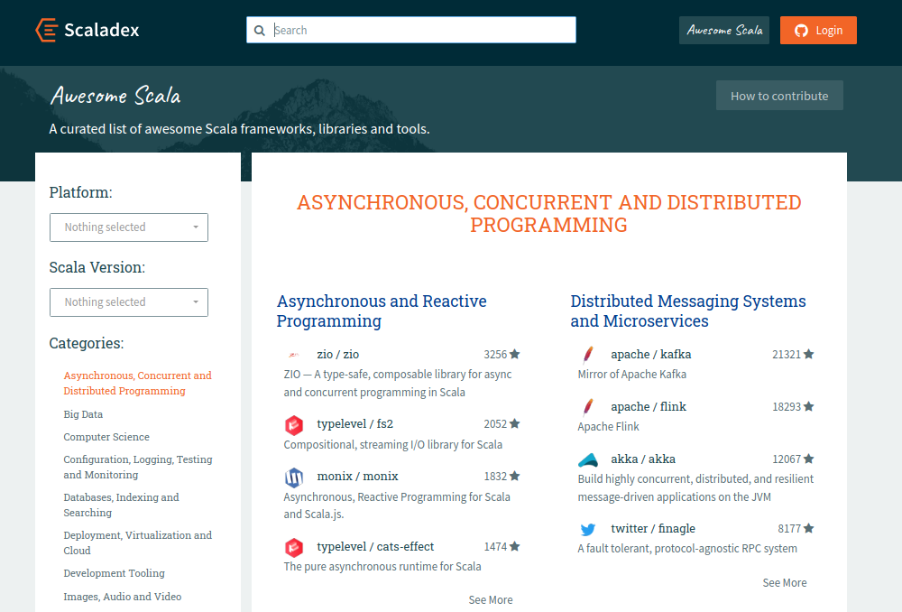The image size is (902, 612).
Task: Click the 8177 star count for finagle
Action: 789,529
